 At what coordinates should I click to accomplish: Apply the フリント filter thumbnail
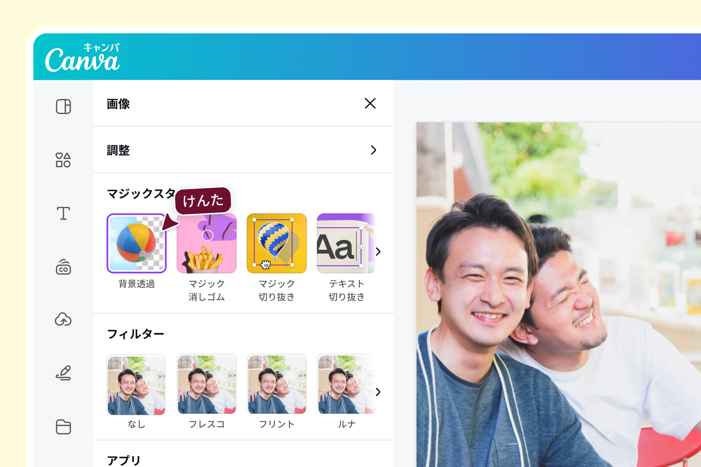pos(277,384)
